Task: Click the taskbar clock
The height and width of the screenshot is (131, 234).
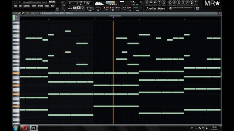Action: (x=215, y=128)
